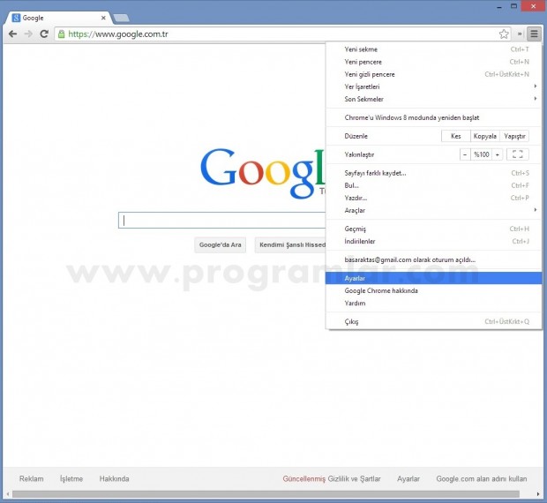Open Geçmiş from the menu
Image resolution: width=547 pixels, height=503 pixels.
433,229
